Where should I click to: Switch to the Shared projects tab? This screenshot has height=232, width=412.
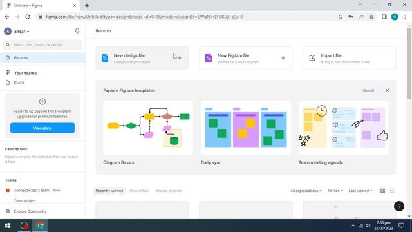tap(169, 191)
